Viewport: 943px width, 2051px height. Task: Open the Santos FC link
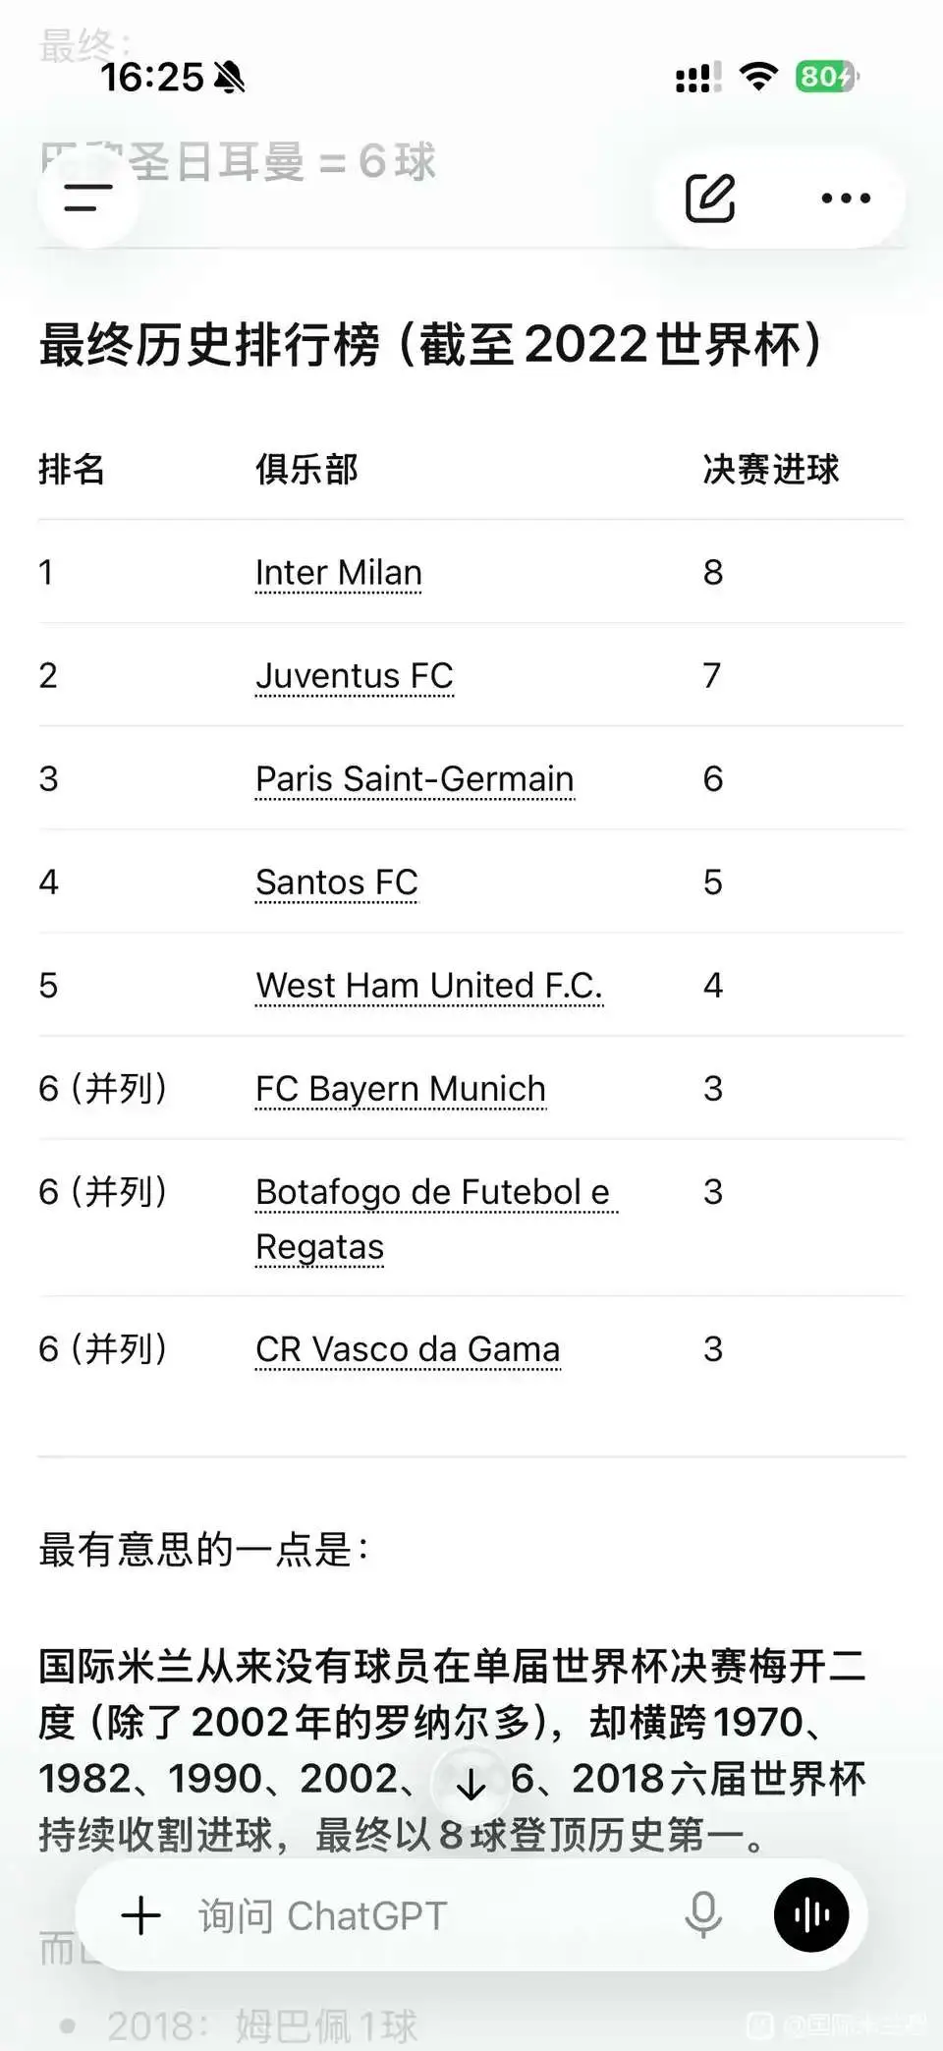[x=336, y=882]
